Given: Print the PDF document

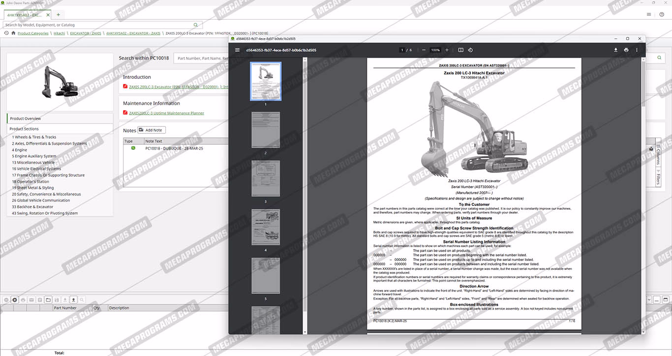Looking at the screenshot, I should pos(626,50).
